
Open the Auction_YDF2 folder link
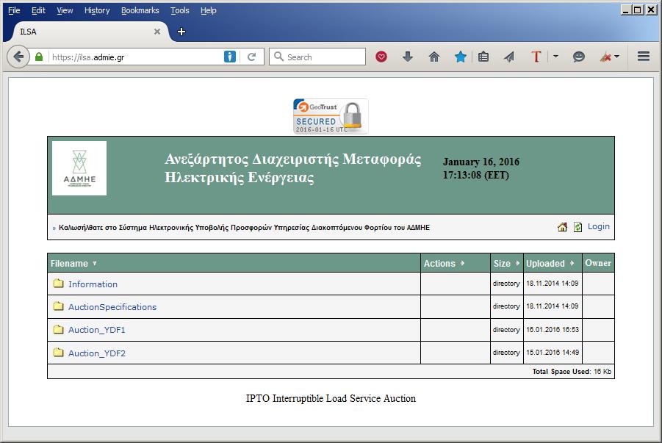97,353
